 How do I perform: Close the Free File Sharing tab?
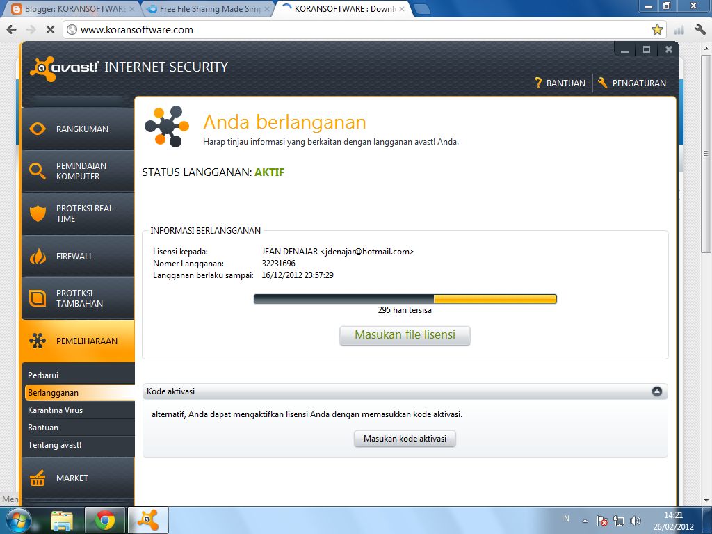click(x=266, y=8)
